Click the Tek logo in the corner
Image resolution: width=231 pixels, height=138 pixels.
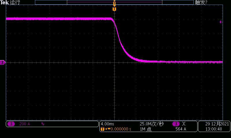coord(4,2)
